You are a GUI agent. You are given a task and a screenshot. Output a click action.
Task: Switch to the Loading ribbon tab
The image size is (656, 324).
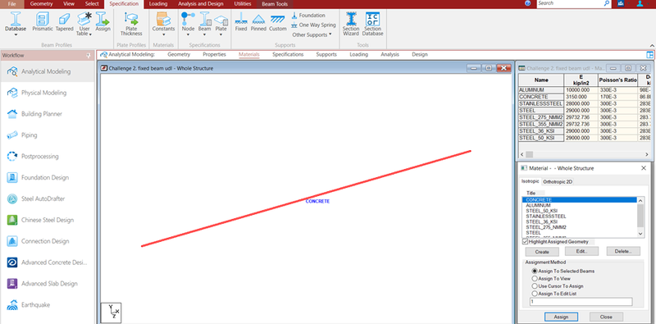point(158,4)
